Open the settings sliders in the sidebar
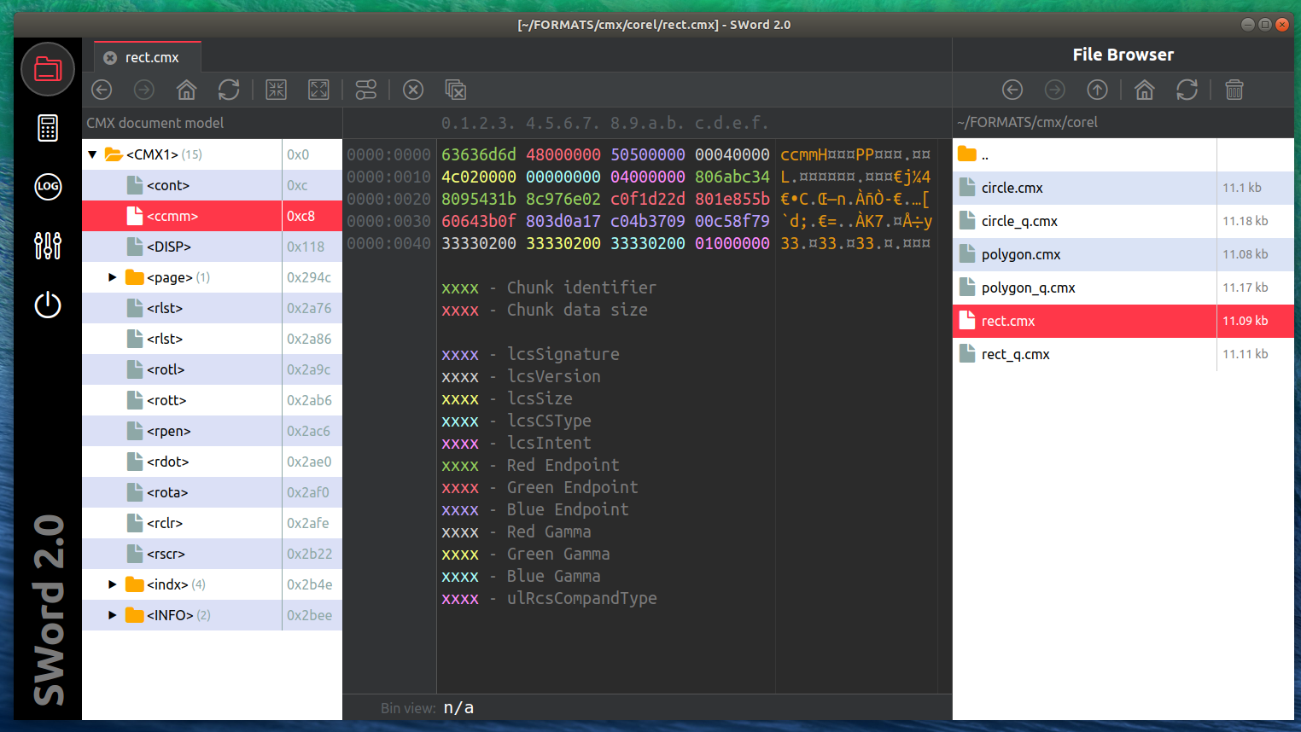 tap(48, 246)
